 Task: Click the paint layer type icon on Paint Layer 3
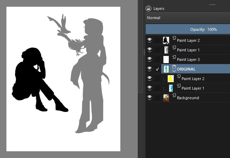tap(174, 57)
